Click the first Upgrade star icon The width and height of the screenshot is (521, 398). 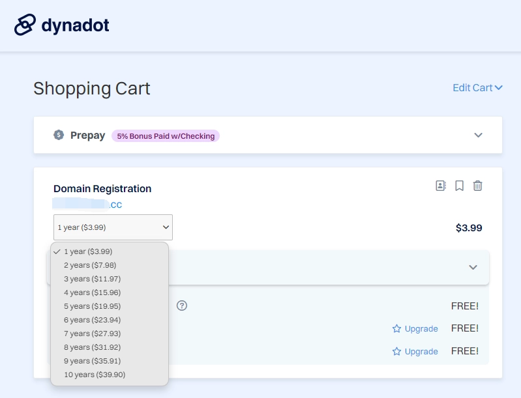click(396, 329)
